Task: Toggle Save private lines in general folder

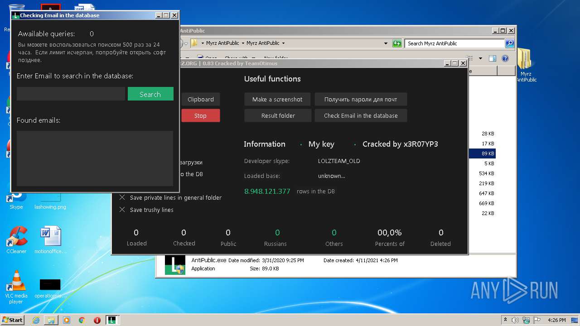Action: tap(170, 197)
